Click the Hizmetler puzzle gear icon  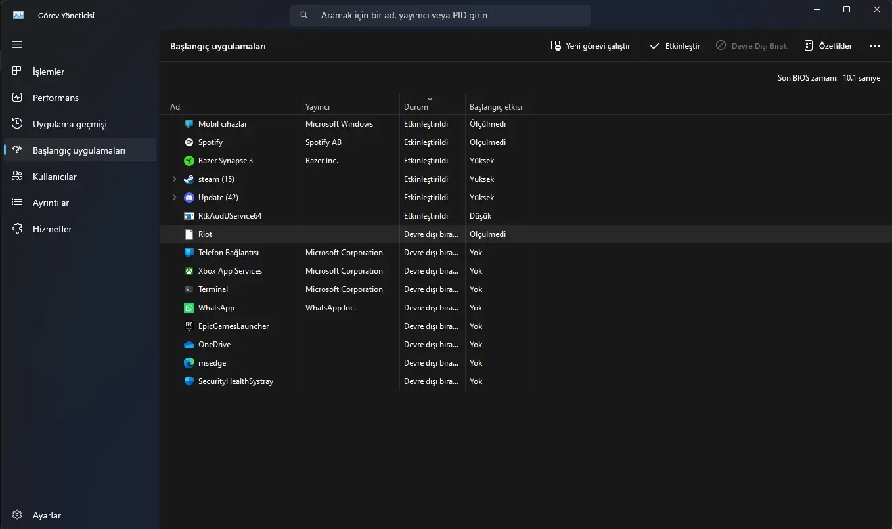[17, 228]
